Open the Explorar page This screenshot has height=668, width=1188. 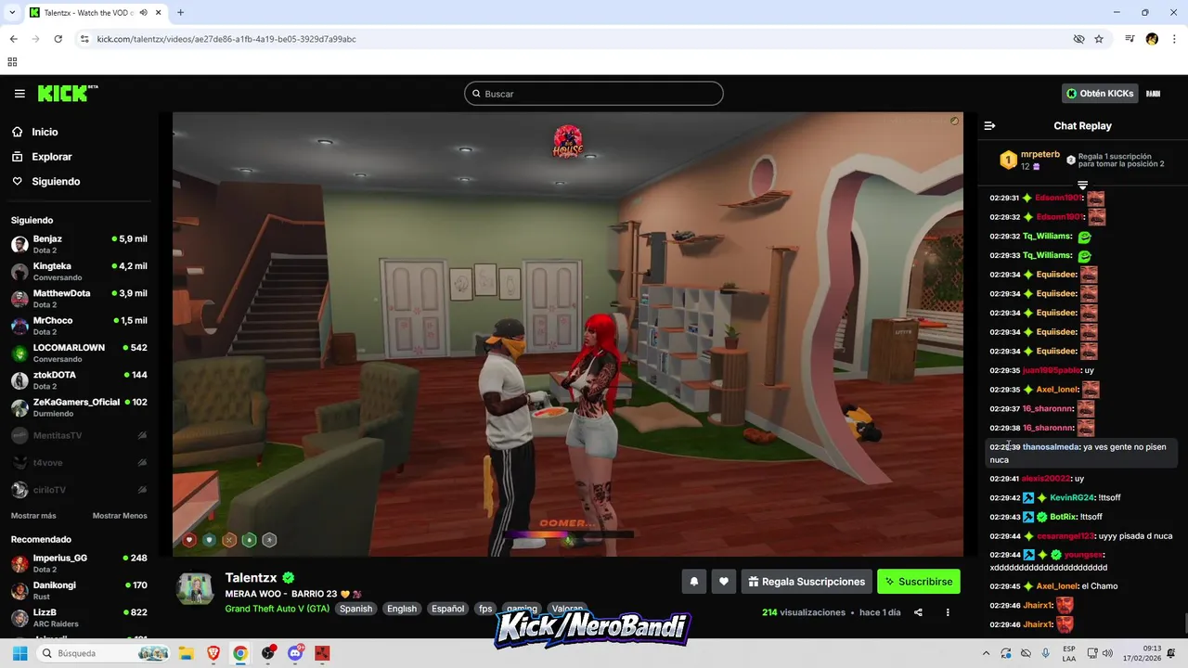(x=51, y=157)
